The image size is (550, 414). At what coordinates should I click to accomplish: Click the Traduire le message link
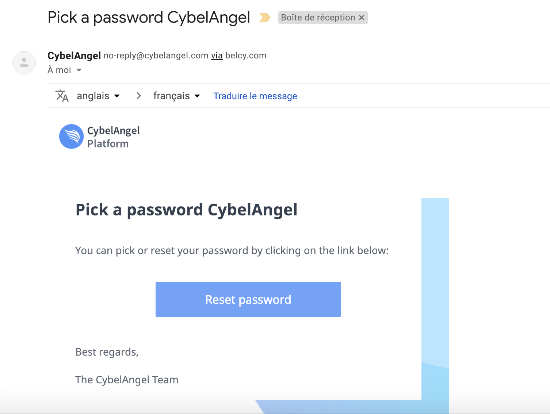(255, 96)
